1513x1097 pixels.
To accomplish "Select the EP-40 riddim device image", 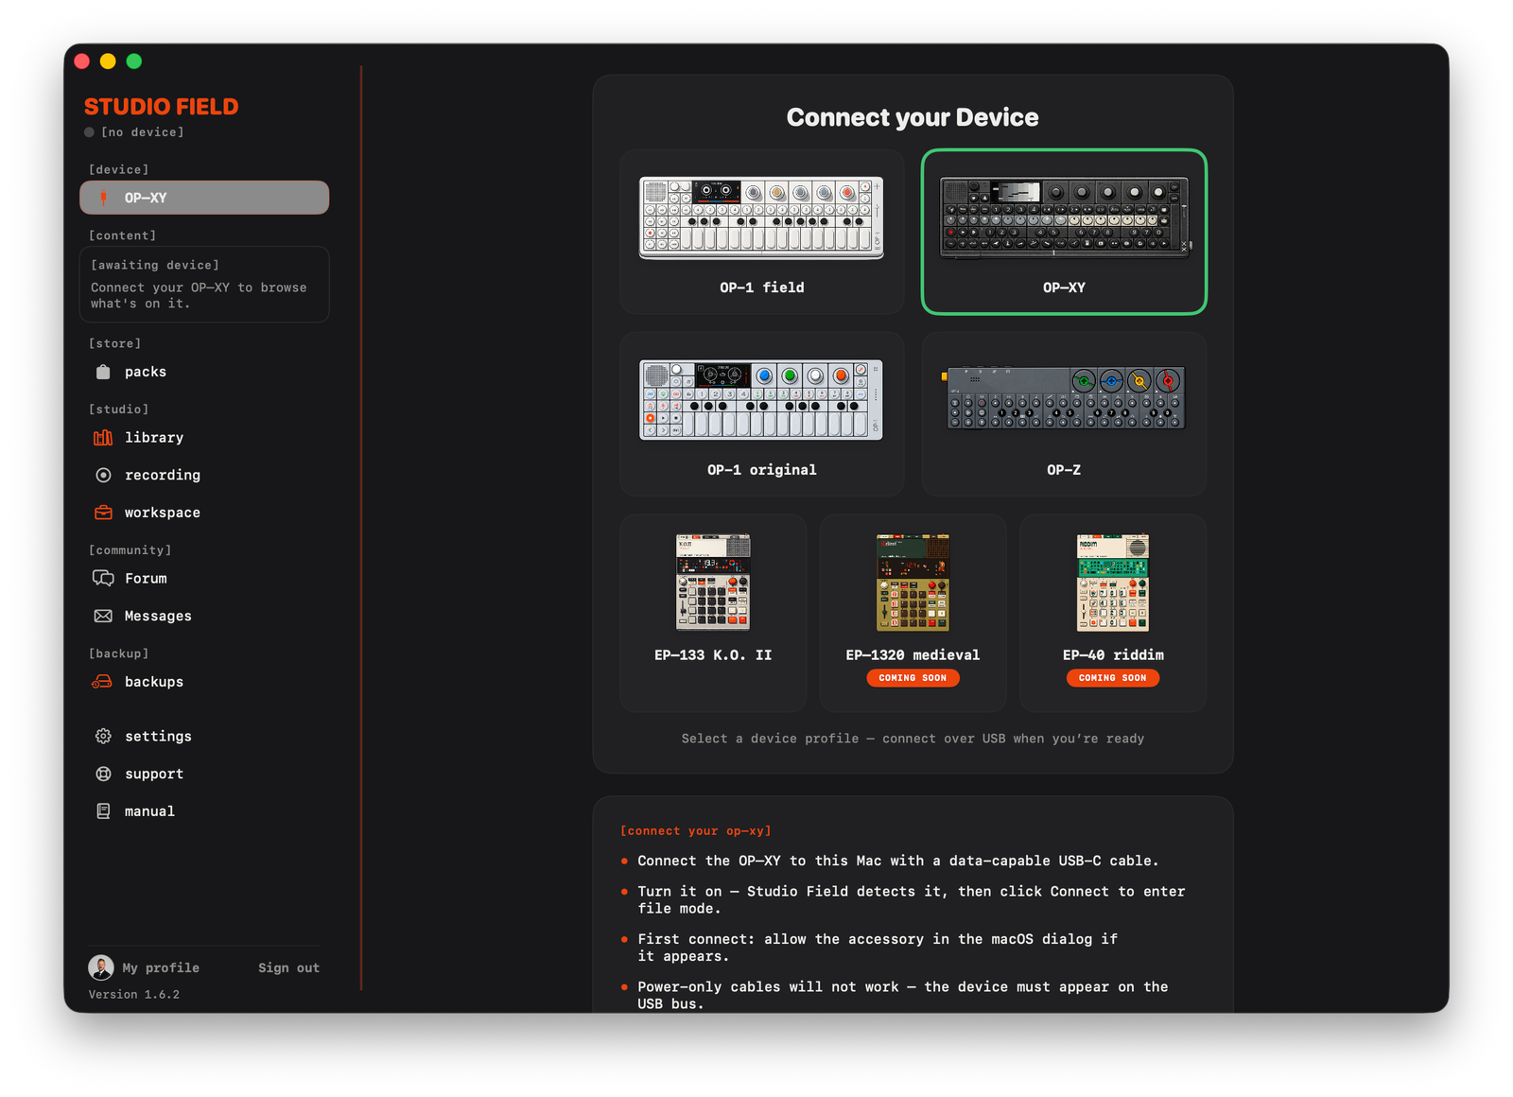I will (x=1113, y=583).
